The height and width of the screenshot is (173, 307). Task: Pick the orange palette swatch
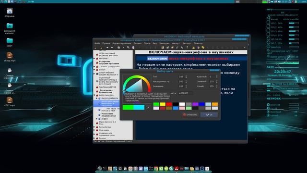[215, 104]
